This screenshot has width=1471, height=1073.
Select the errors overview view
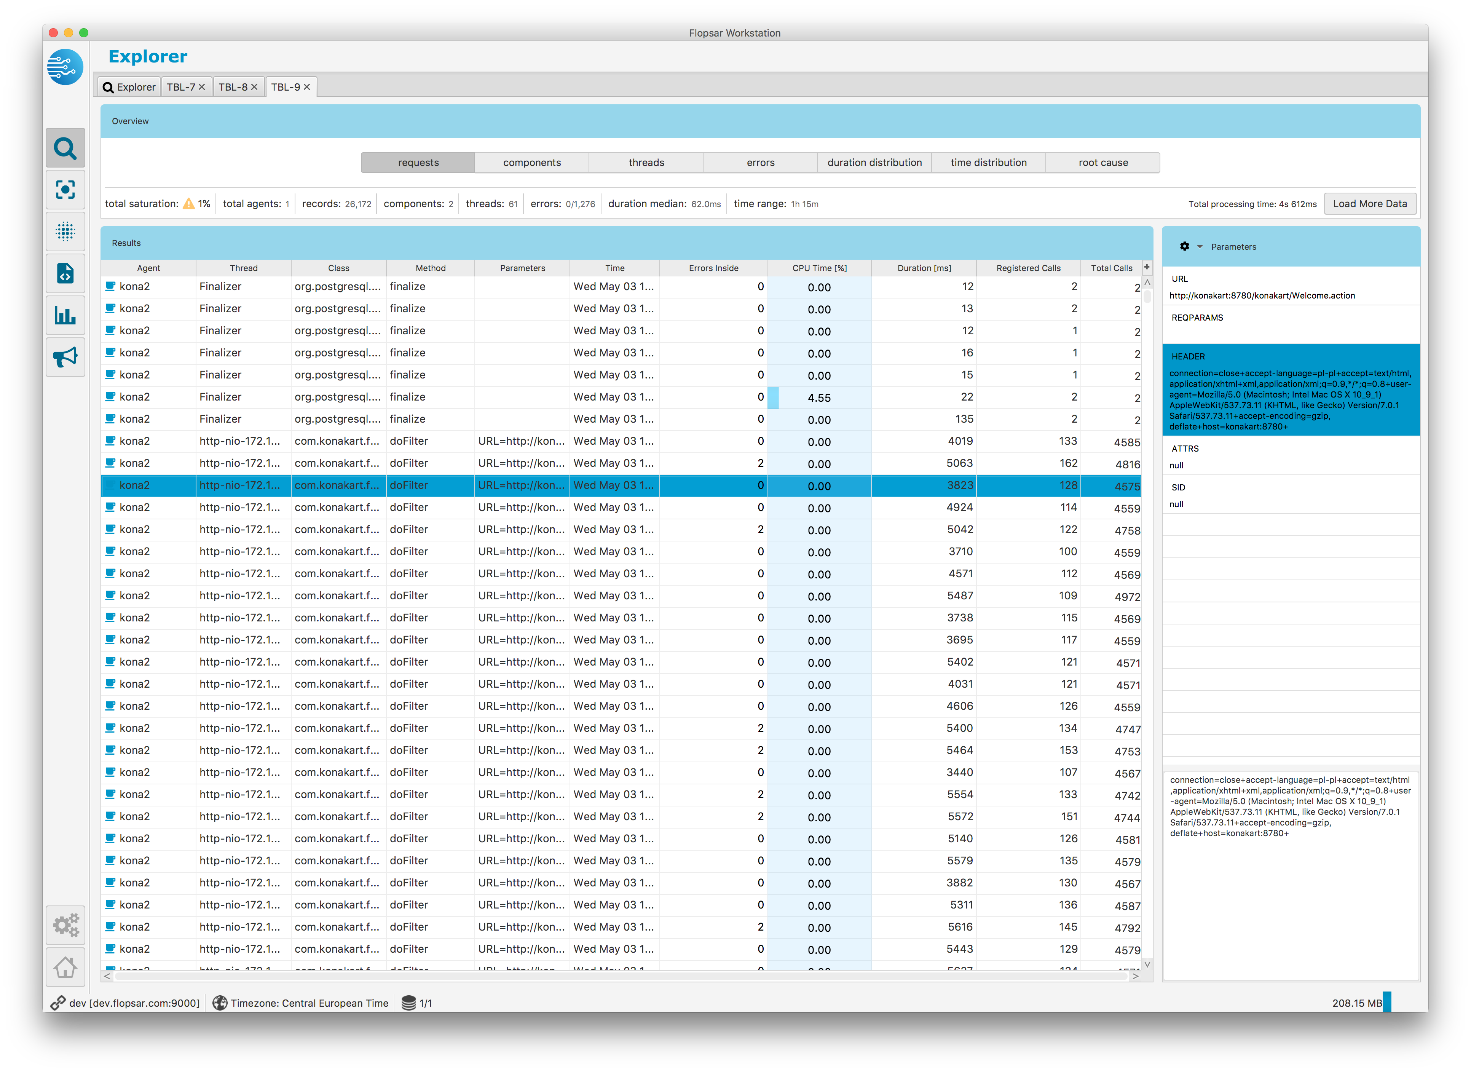click(x=761, y=162)
